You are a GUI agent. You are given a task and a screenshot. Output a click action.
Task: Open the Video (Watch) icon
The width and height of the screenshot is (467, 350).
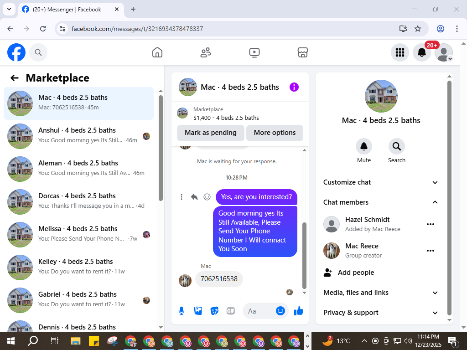(254, 52)
